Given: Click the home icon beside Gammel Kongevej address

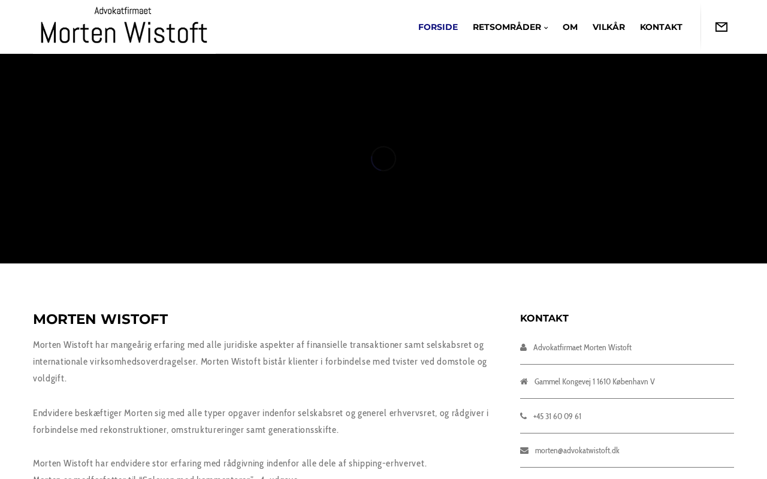Looking at the screenshot, I should (x=524, y=381).
